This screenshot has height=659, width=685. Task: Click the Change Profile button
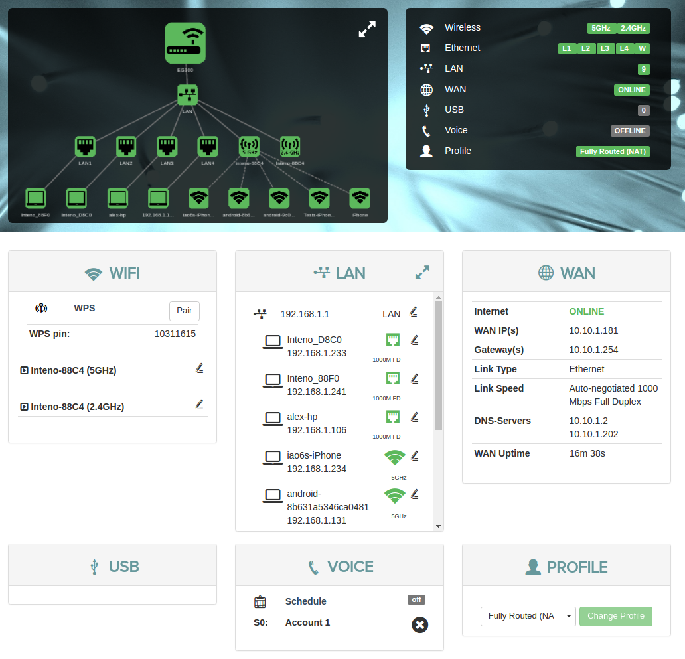615,616
